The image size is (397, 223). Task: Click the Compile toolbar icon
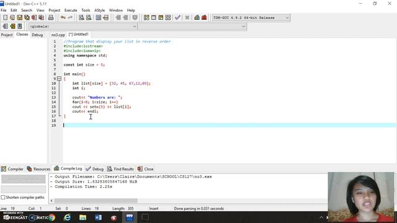(x=146, y=17)
